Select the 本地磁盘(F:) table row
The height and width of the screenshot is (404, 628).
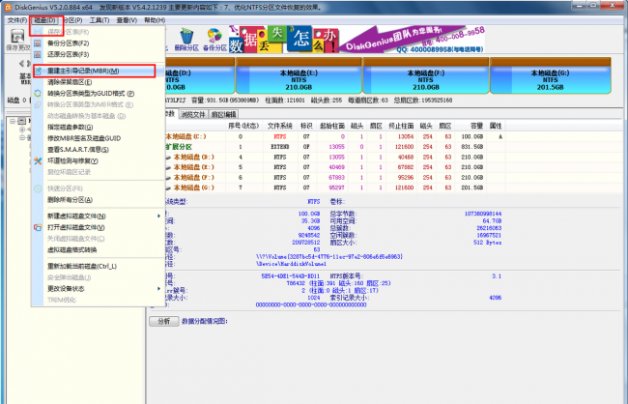[x=333, y=178]
